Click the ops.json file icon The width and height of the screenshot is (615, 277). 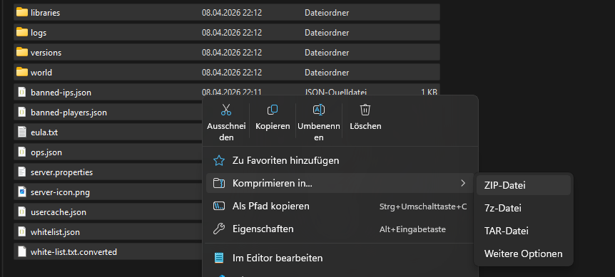click(x=22, y=152)
